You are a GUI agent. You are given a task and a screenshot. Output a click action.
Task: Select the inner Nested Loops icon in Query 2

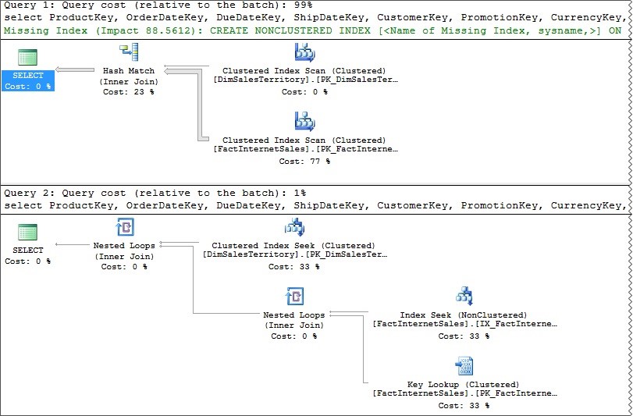tap(293, 297)
